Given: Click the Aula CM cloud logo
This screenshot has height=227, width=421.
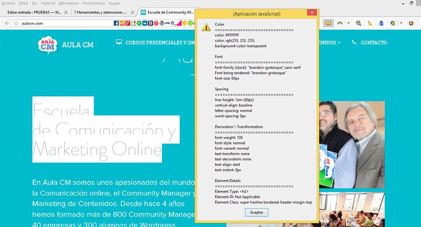Looking at the screenshot, I should coord(47,45).
